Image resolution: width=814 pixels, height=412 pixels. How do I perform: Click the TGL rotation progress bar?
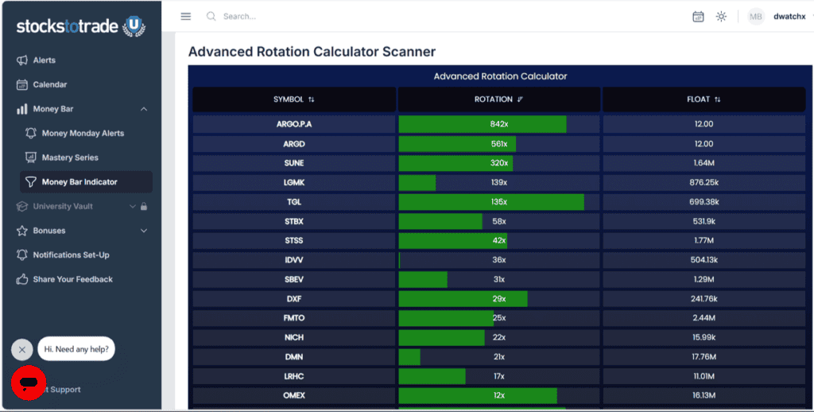point(491,202)
